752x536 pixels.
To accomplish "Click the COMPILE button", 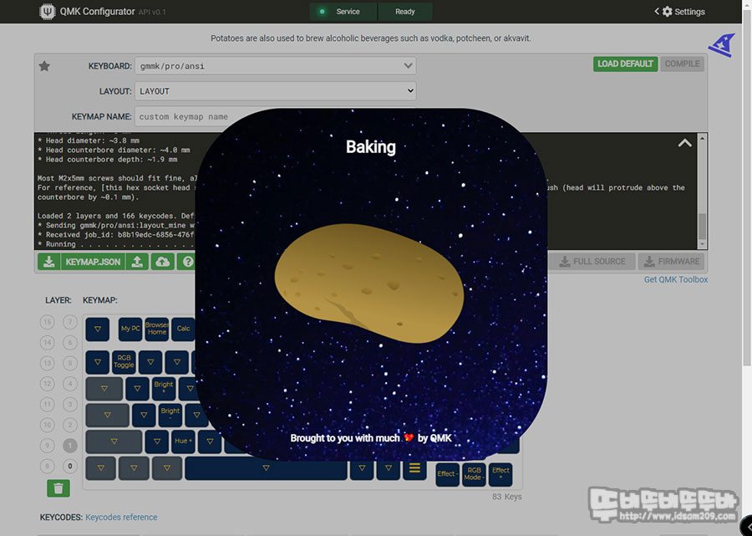I will click(682, 64).
